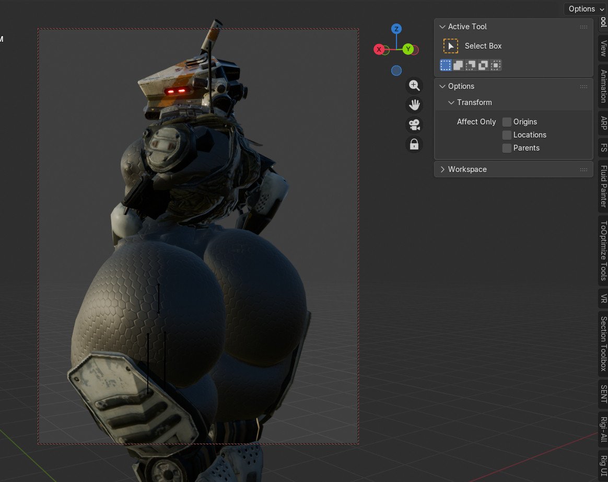
Task: Select the 'Subtract selection' mode icon
Action: click(470, 65)
